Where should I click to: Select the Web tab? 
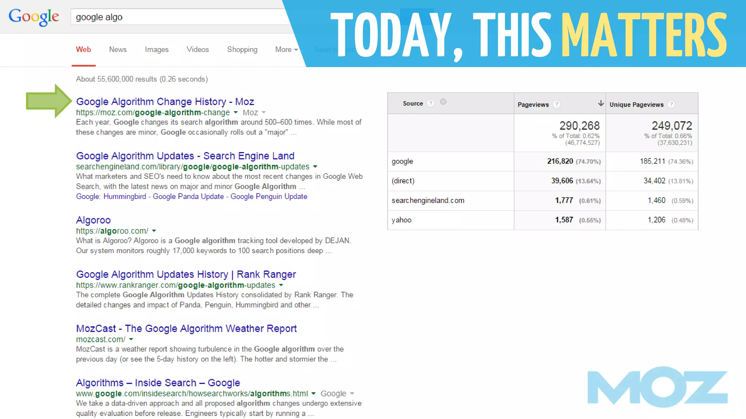pyautogui.click(x=83, y=49)
